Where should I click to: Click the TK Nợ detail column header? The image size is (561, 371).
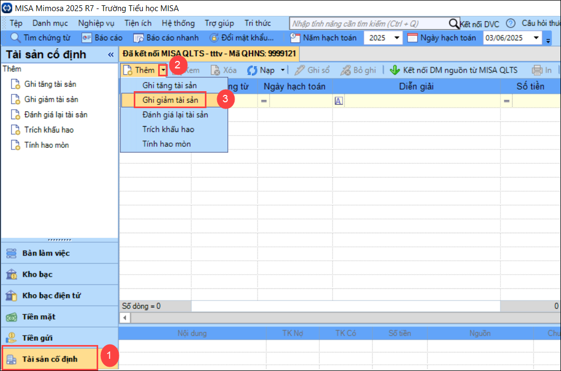point(292,333)
